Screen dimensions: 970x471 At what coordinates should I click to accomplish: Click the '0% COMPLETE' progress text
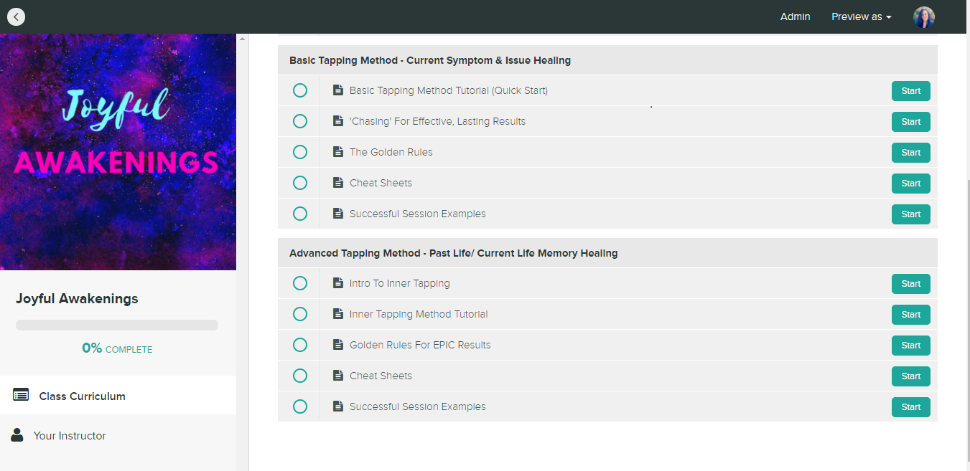(x=117, y=349)
